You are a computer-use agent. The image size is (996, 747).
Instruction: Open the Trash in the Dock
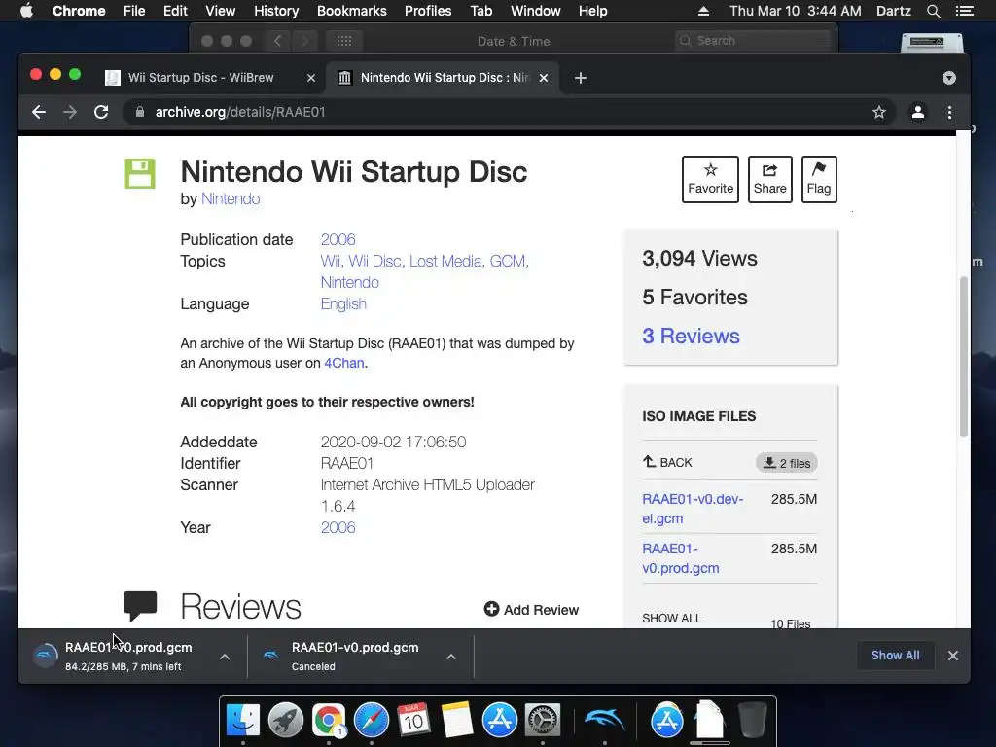753,720
